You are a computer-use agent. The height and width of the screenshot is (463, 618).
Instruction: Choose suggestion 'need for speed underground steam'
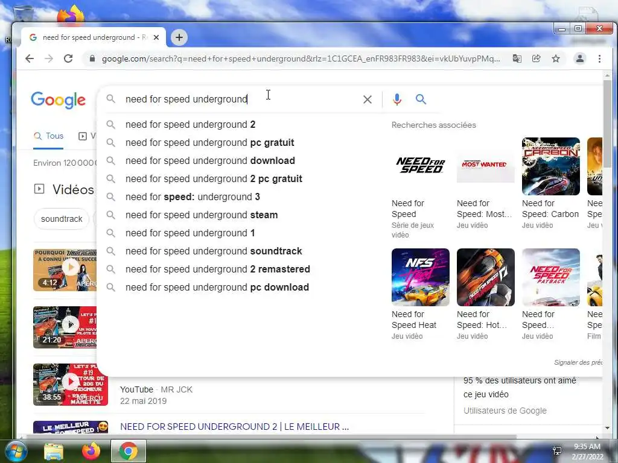pyautogui.click(x=202, y=215)
